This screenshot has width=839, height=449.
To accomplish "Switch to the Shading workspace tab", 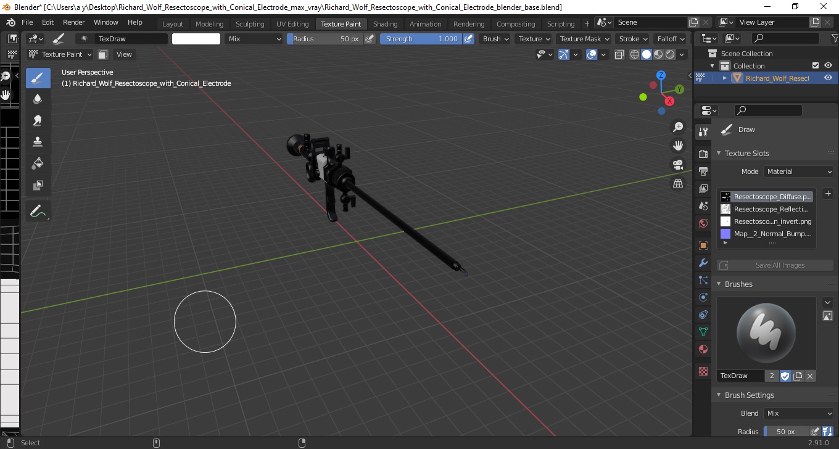I will (386, 23).
